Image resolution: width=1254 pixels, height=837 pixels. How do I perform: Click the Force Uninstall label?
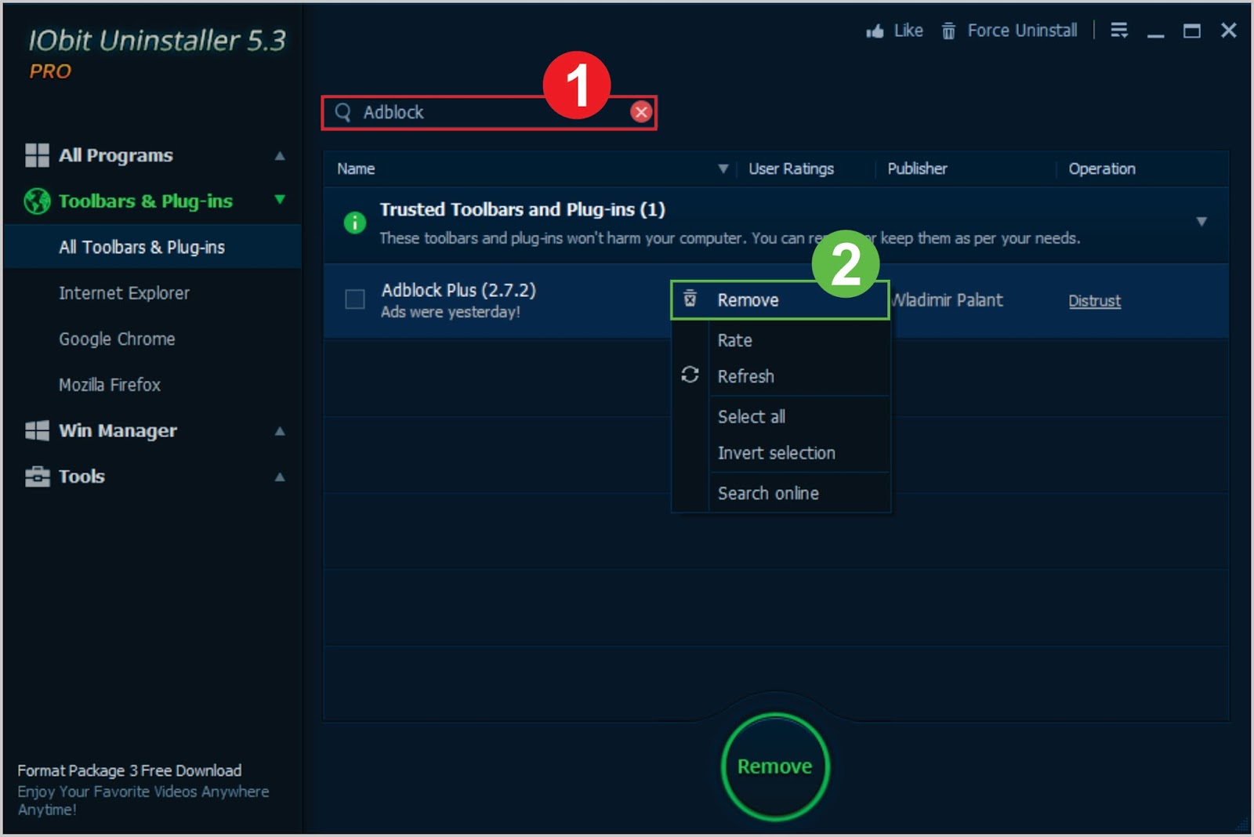pyautogui.click(x=1022, y=31)
